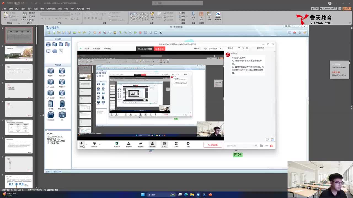Select the AR1220 router device
This screenshot has height=198, width=353.
point(62,72)
